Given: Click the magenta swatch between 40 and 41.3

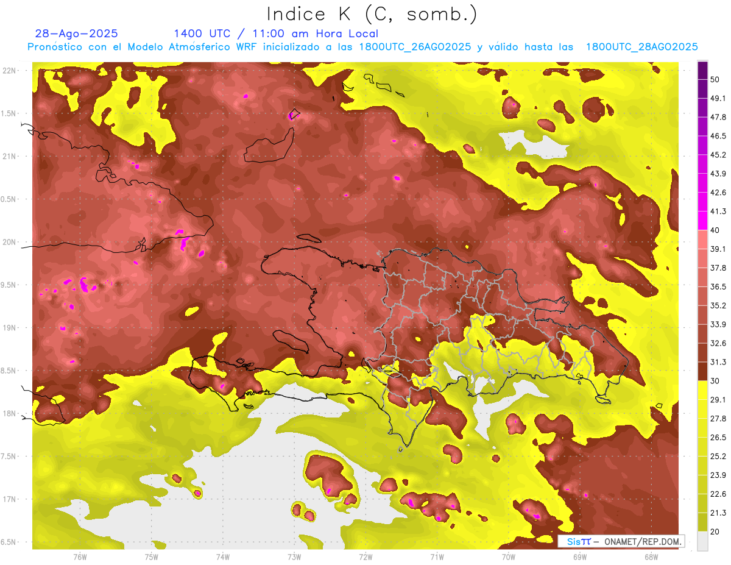Looking at the screenshot, I should tap(702, 221).
